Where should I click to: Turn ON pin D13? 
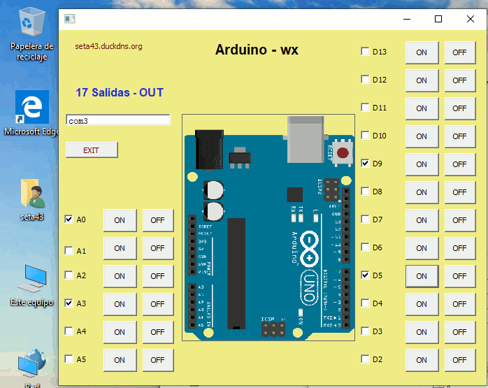(x=422, y=52)
